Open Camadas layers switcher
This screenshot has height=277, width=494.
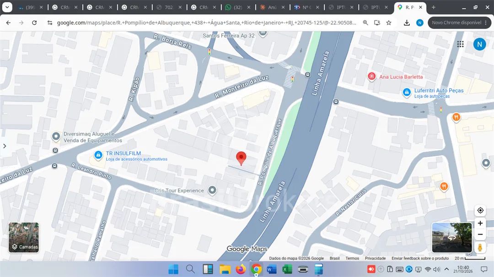point(24,237)
